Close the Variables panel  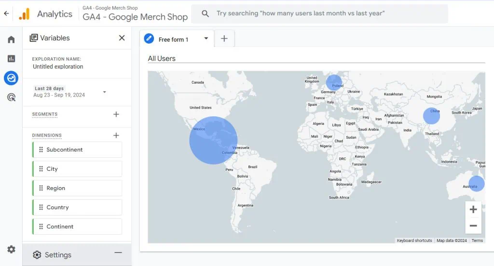(x=122, y=38)
